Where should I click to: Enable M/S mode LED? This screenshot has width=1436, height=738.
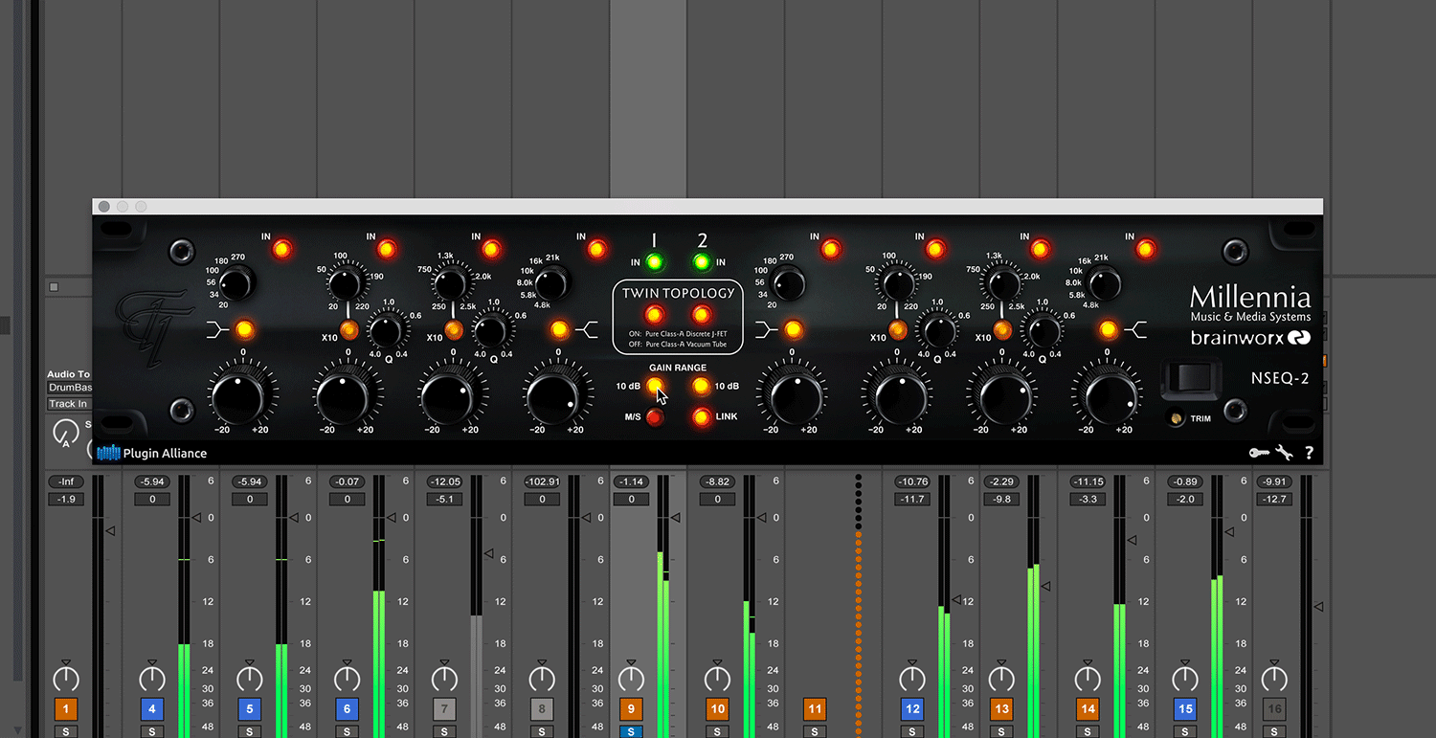655,417
